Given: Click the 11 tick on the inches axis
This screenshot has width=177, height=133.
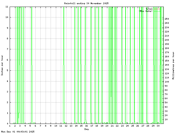Looking at the screenshot, I should click(x=7, y=7).
